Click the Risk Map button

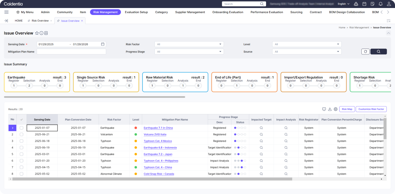(347, 109)
